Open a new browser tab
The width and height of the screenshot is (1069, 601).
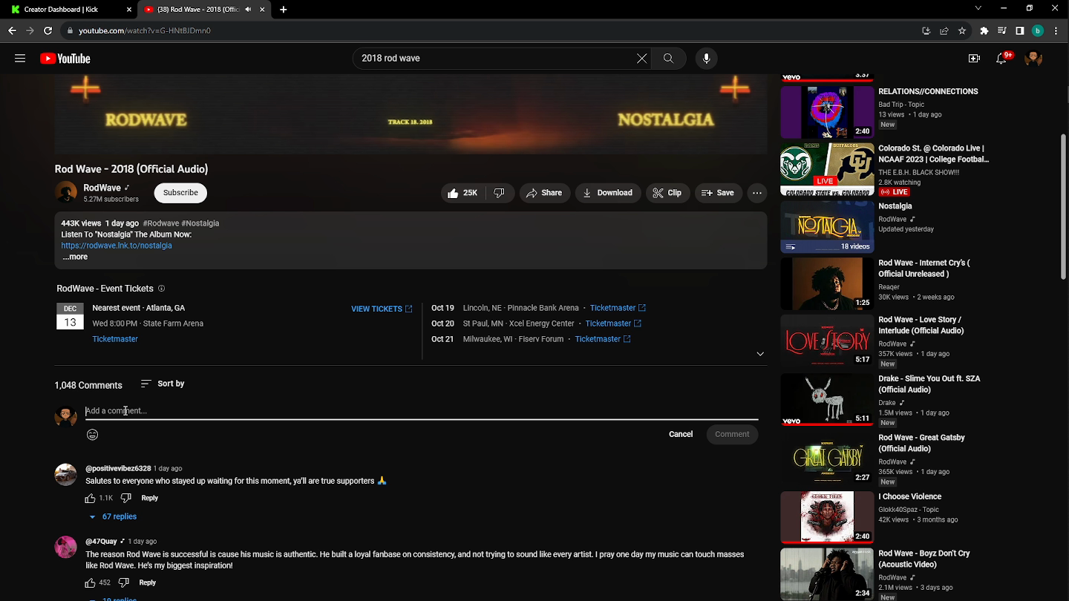pyautogui.click(x=284, y=10)
